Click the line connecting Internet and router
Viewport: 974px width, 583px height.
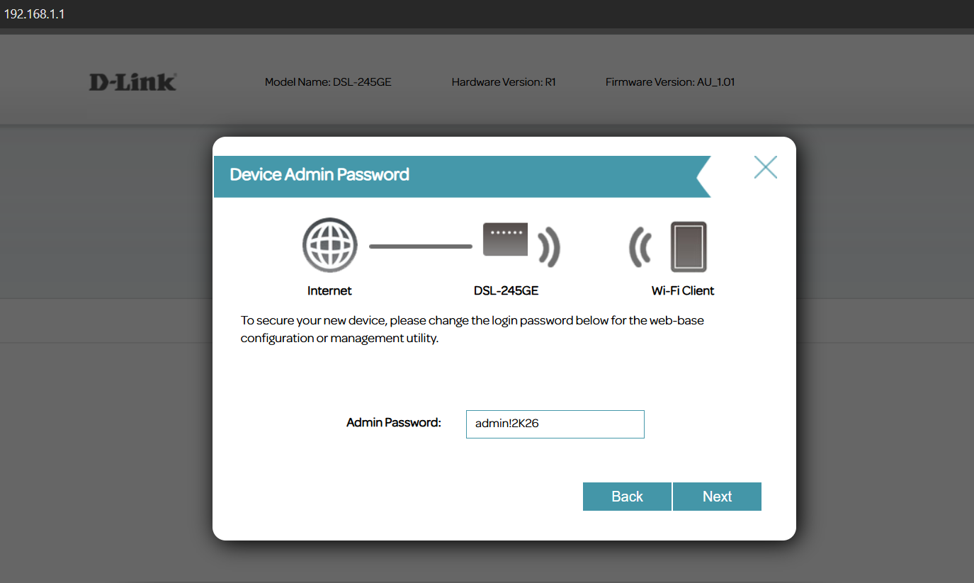tap(420, 247)
